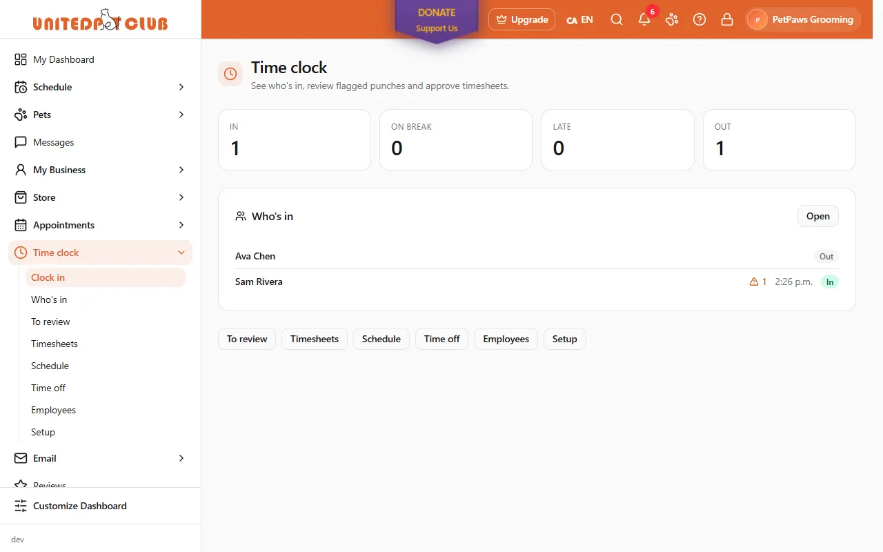Screen dimensions: 883x552
Task: Open the PetPaws Grooming account menu
Action: coord(804,19)
